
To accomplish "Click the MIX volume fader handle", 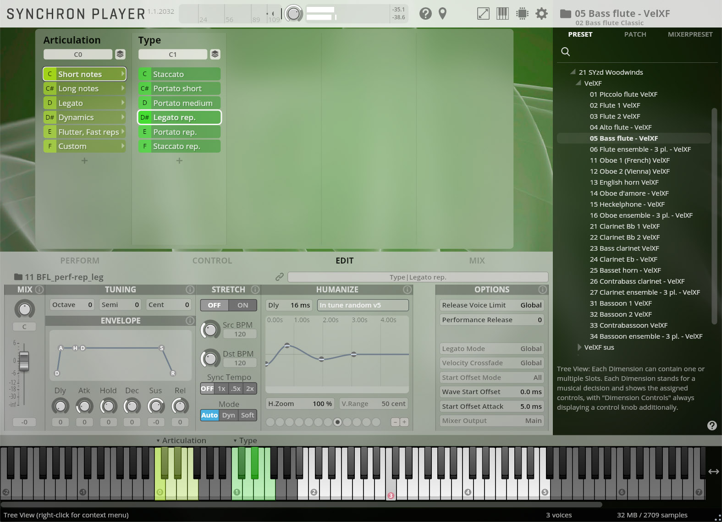I will click(x=24, y=361).
